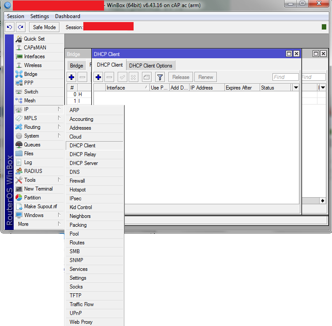Open RADIUS from the sidebar
This screenshot has height=326, width=332.
point(39,171)
